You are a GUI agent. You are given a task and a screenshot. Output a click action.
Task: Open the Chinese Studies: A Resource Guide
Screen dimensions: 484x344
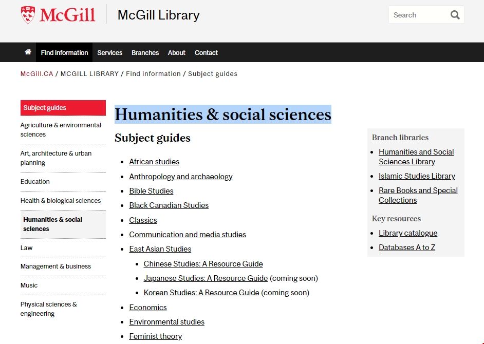click(x=203, y=264)
